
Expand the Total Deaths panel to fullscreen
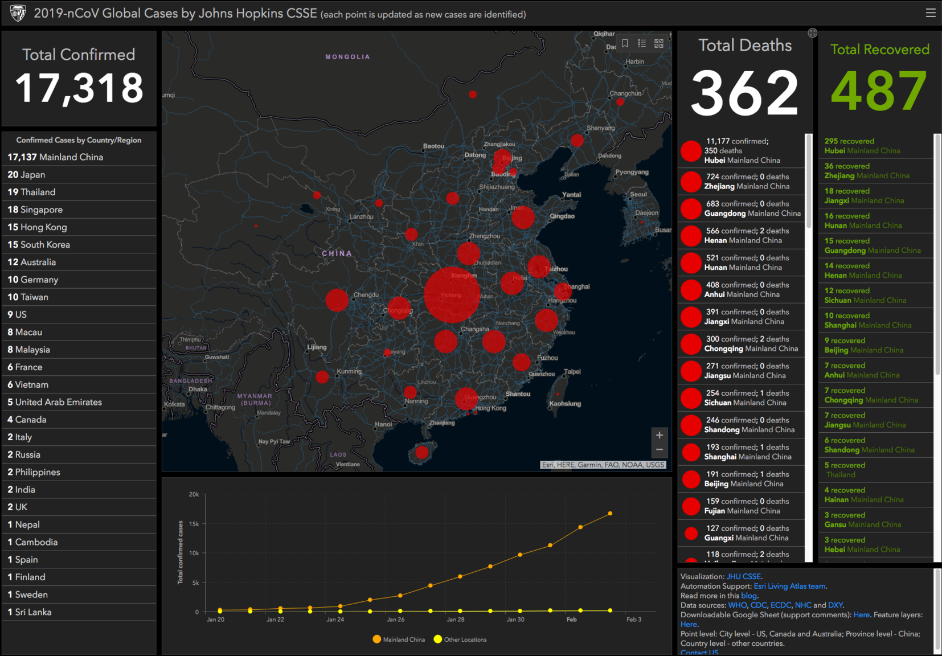tap(813, 33)
